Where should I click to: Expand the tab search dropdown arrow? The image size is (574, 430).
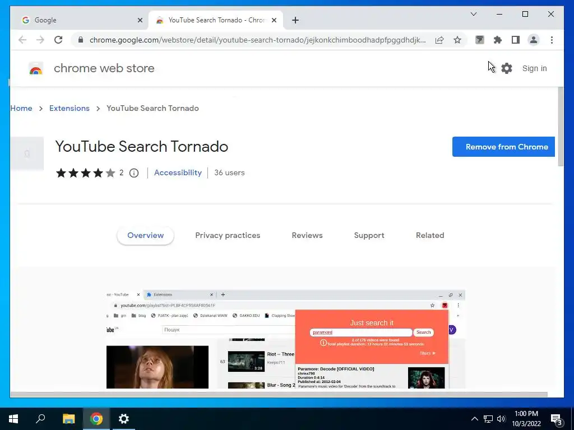point(474,14)
